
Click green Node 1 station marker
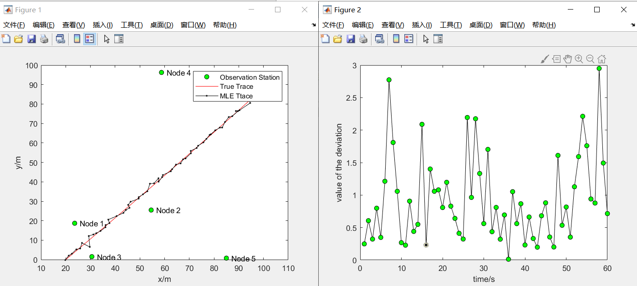tap(75, 223)
